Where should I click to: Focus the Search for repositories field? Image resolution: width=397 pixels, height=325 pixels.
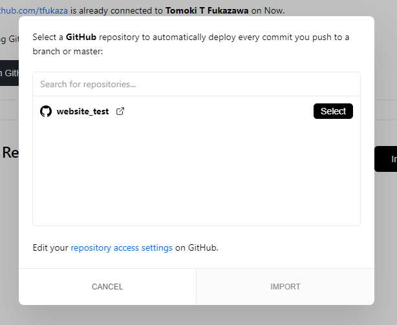(x=196, y=84)
